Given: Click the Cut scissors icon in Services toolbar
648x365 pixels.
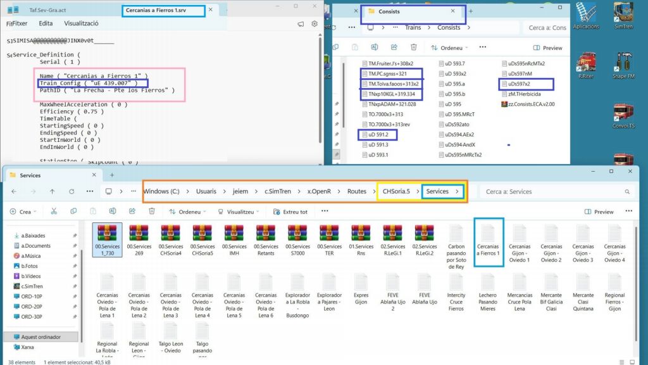Looking at the screenshot, I should [54, 212].
